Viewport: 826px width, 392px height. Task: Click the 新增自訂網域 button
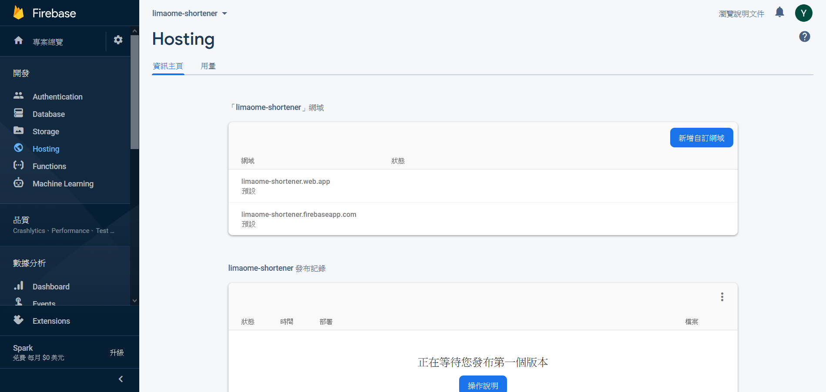pyautogui.click(x=702, y=138)
